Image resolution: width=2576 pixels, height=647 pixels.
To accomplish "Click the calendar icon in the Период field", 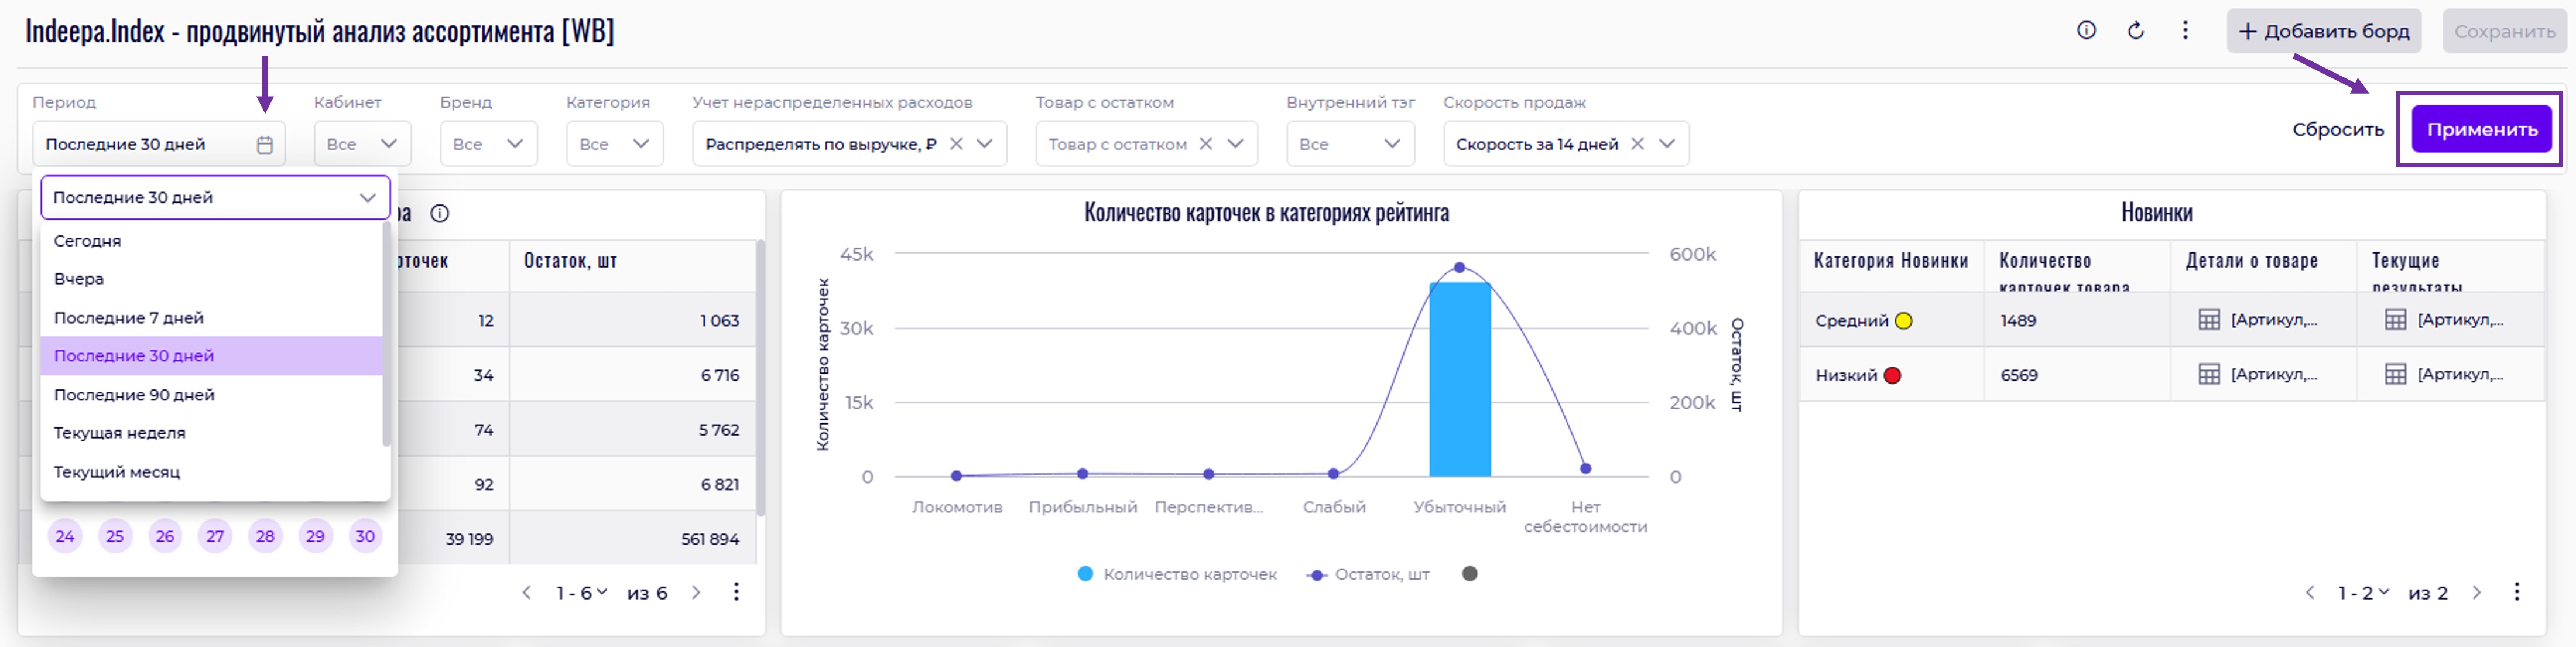I will point(265,145).
